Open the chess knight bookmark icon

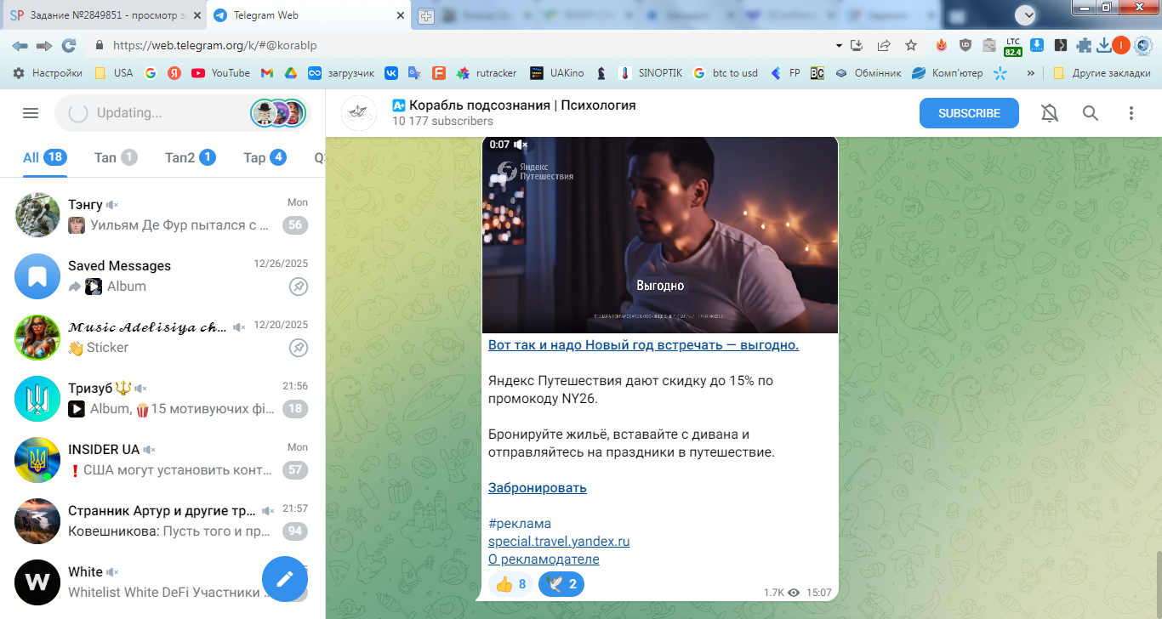pos(601,73)
